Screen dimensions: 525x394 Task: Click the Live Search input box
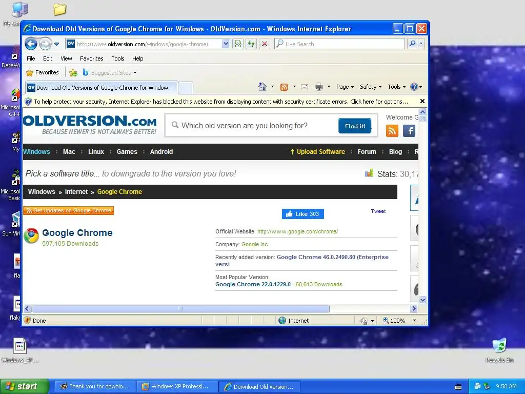pyautogui.click(x=339, y=44)
